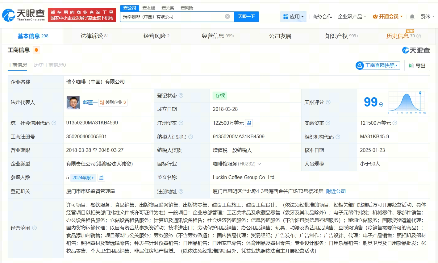Select organization code MA31KB45-9
Screen dimensions: 438x263
(374, 137)
